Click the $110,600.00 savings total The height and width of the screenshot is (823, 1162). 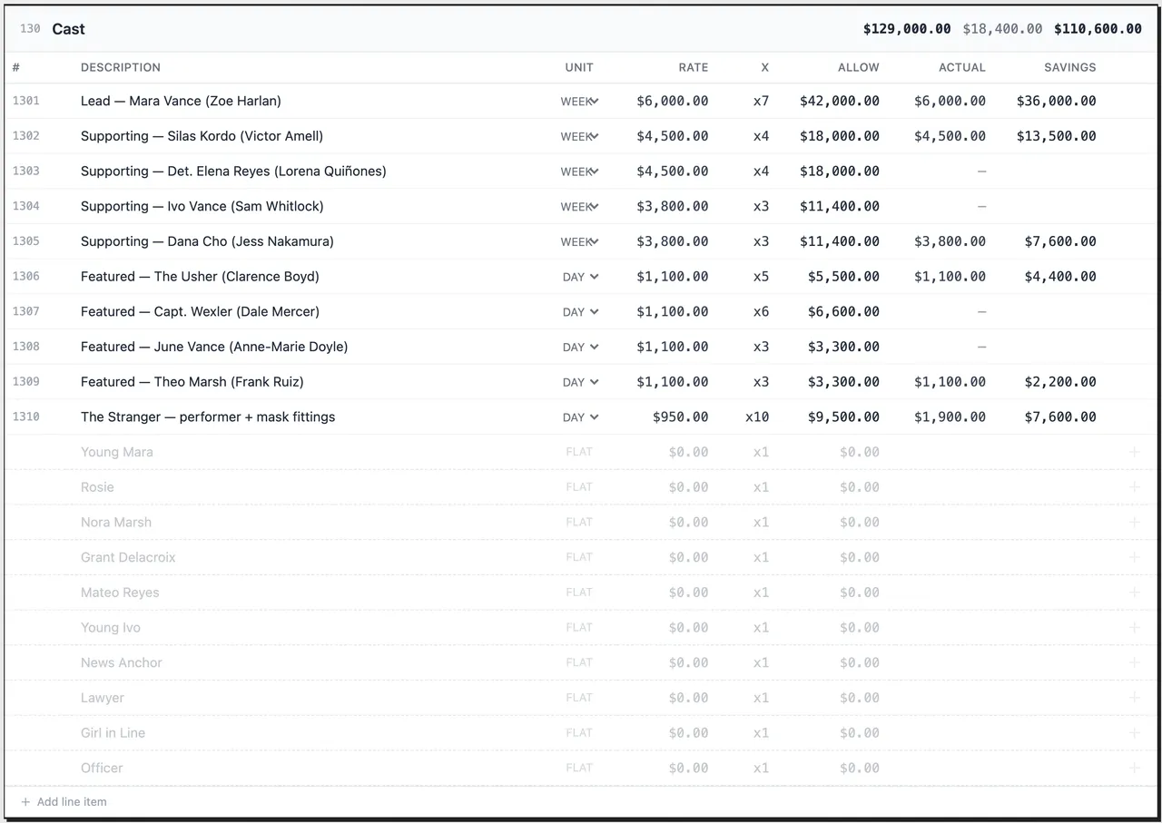(1098, 29)
